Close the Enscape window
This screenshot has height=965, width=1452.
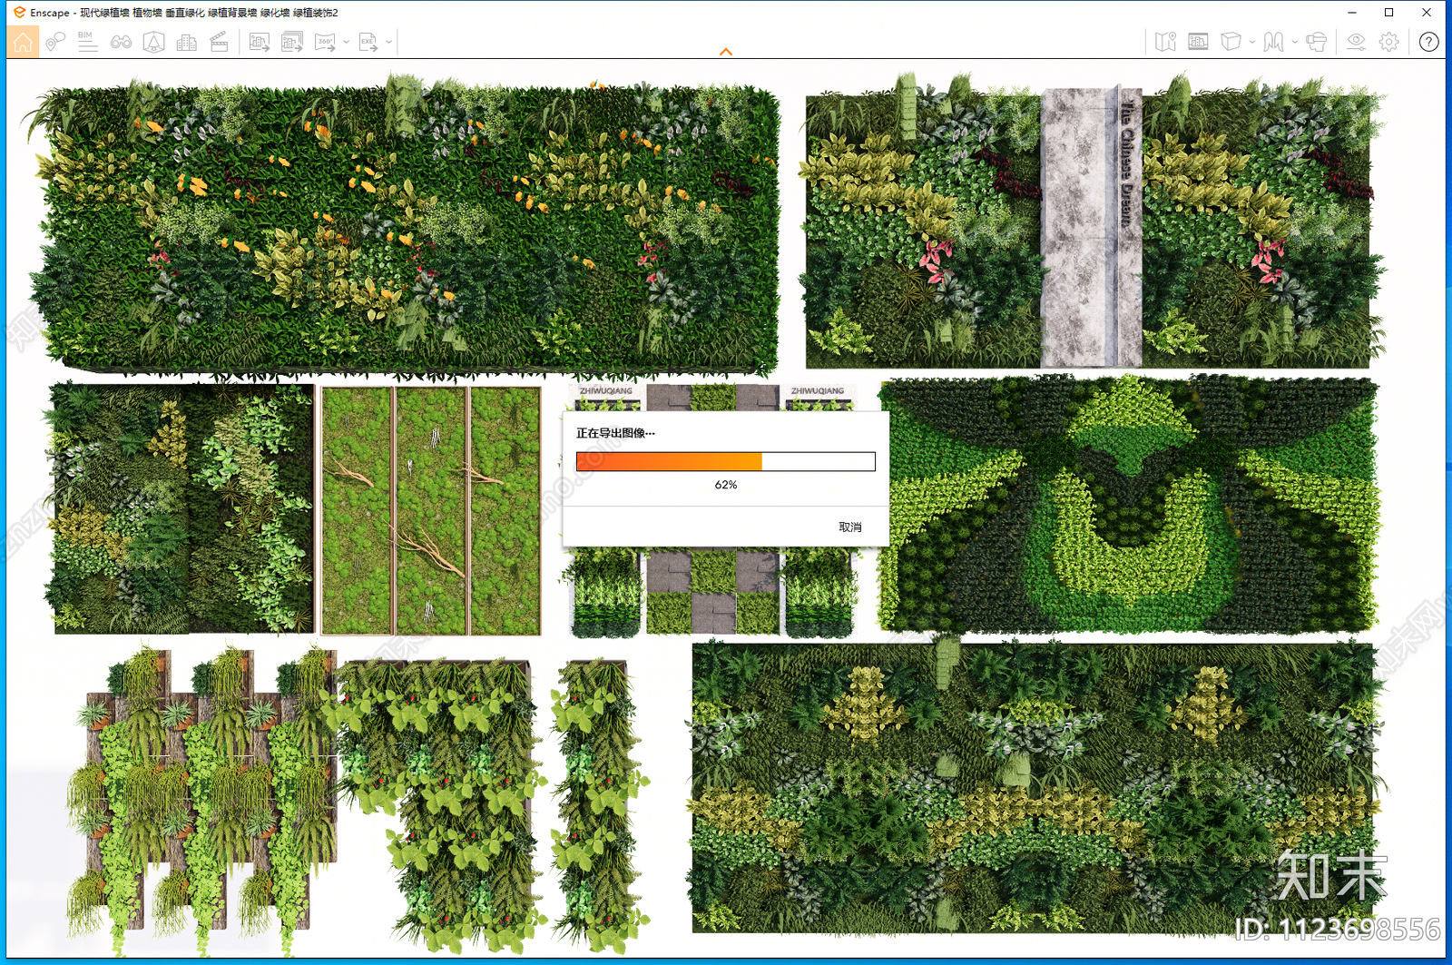1427,13
